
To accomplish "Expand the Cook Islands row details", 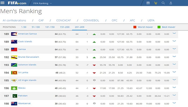I will click(174, 41).
